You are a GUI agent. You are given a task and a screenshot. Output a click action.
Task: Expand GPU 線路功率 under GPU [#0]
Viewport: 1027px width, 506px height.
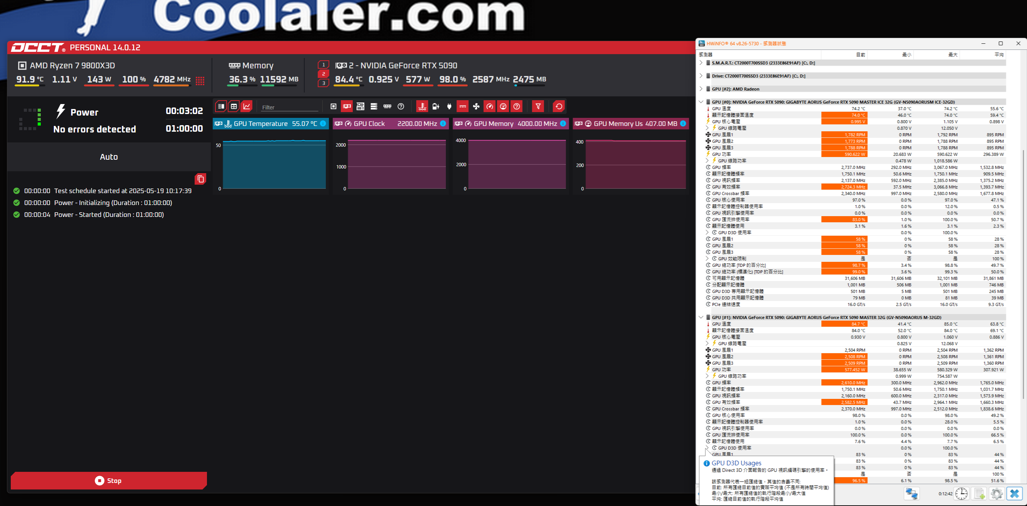[707, 161]
